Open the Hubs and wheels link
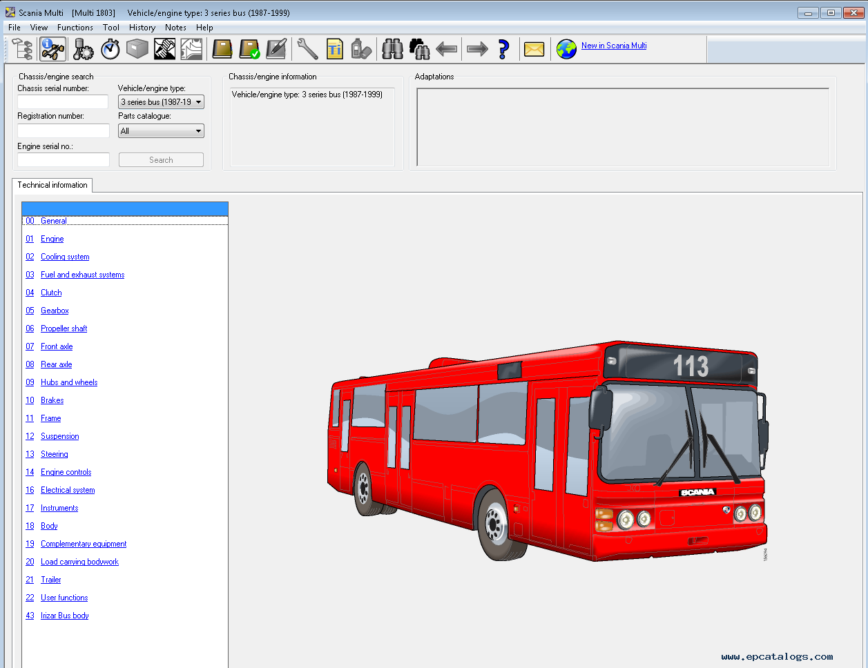Viewport: 868px width, 668px height. [69, 382]
